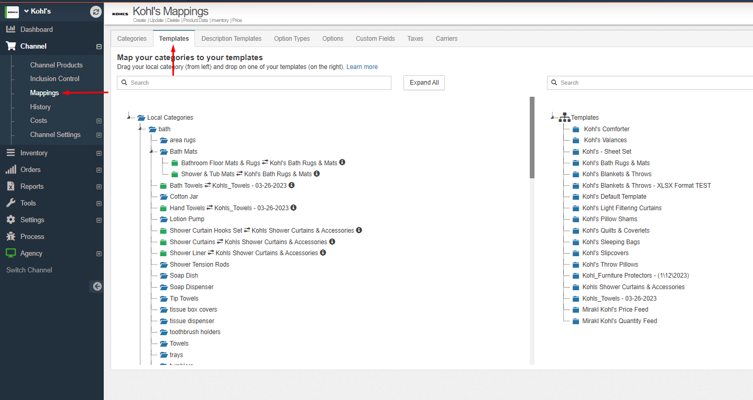Click the folder icon beside Kohl's Comforter template
Viewport: 753px width, 400px height.
pos(576,129)
